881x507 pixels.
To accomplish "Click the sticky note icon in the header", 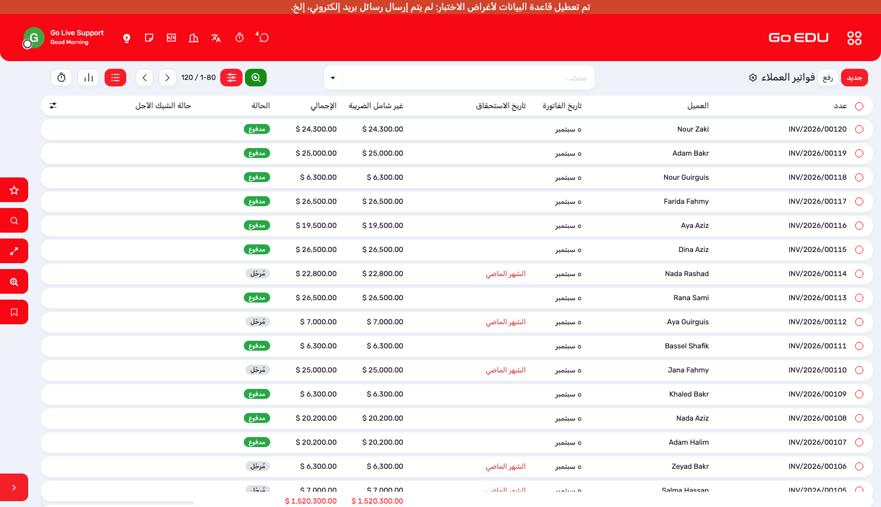I will (149, 38).
